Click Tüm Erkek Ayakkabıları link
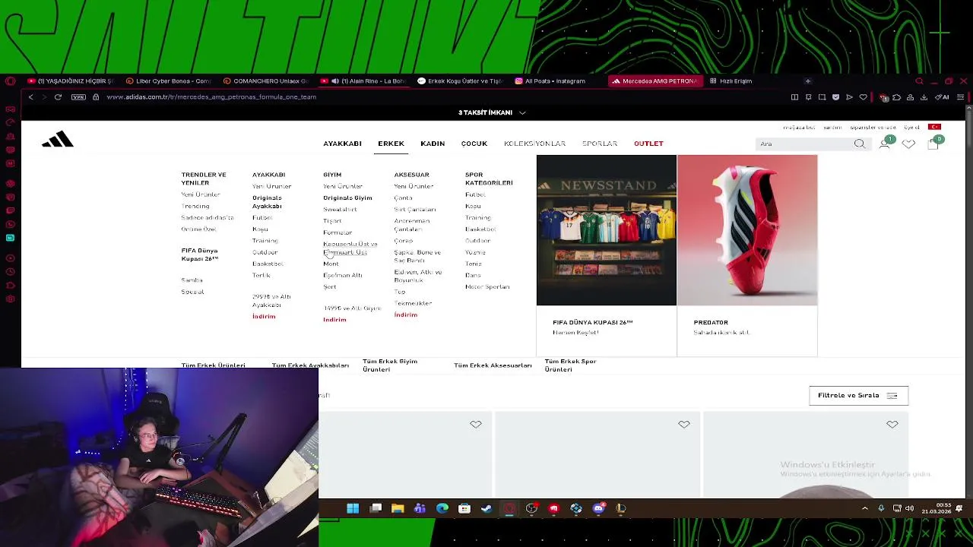This screenshot has width=973, height=547. point(310,365)
